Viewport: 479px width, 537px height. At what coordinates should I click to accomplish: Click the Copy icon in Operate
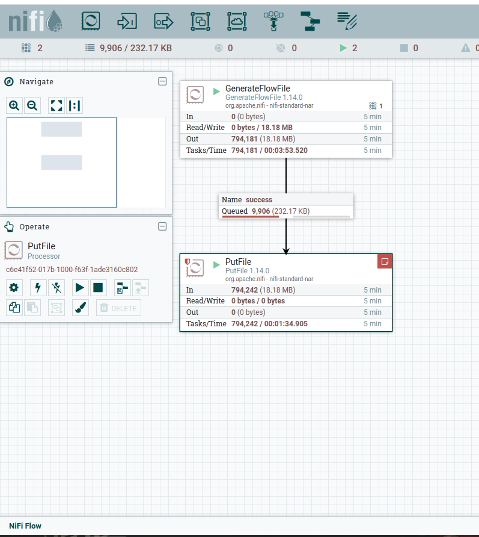(14, 308)
